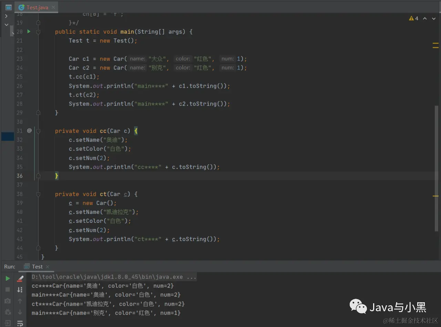The width and height of the screenshot is (441, 327).
Task: Click the java.exe command line in console
Action: click(x=114, y=277)
